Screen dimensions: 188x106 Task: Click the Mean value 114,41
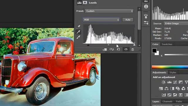167,29
